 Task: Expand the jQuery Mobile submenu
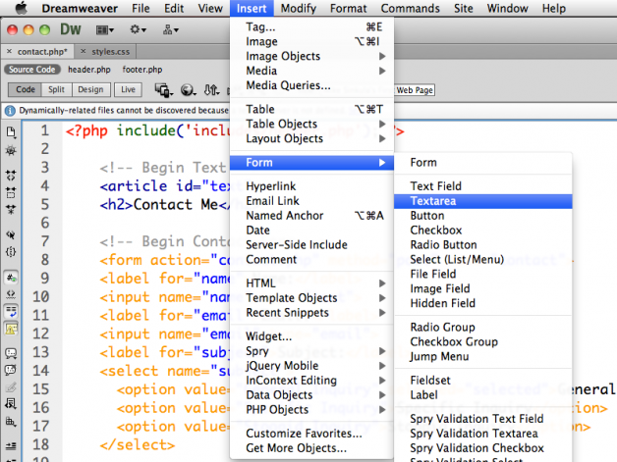tap(311, 366)
